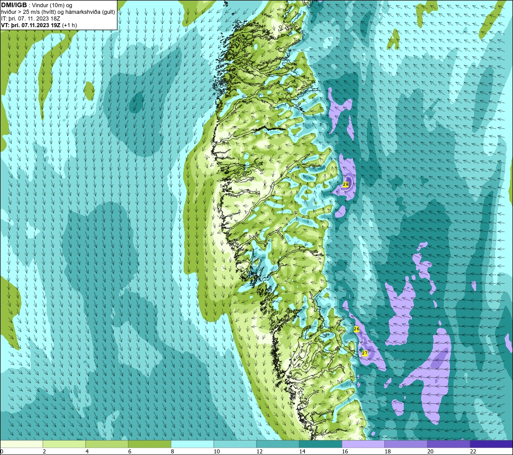Click the 16–18 m/s light purple swatch
Viewport: 513px width, 455px height.
363,444
